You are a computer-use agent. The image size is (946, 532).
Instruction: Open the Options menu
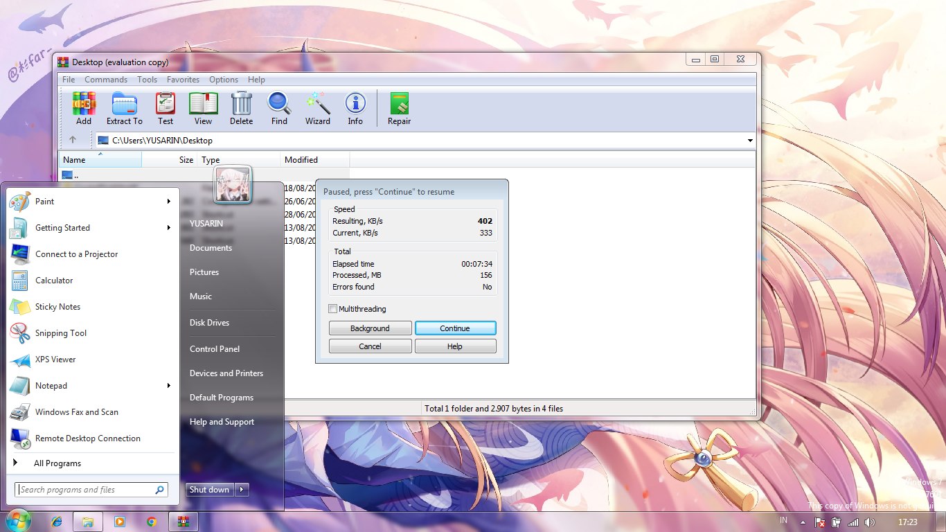click(224, 80)
